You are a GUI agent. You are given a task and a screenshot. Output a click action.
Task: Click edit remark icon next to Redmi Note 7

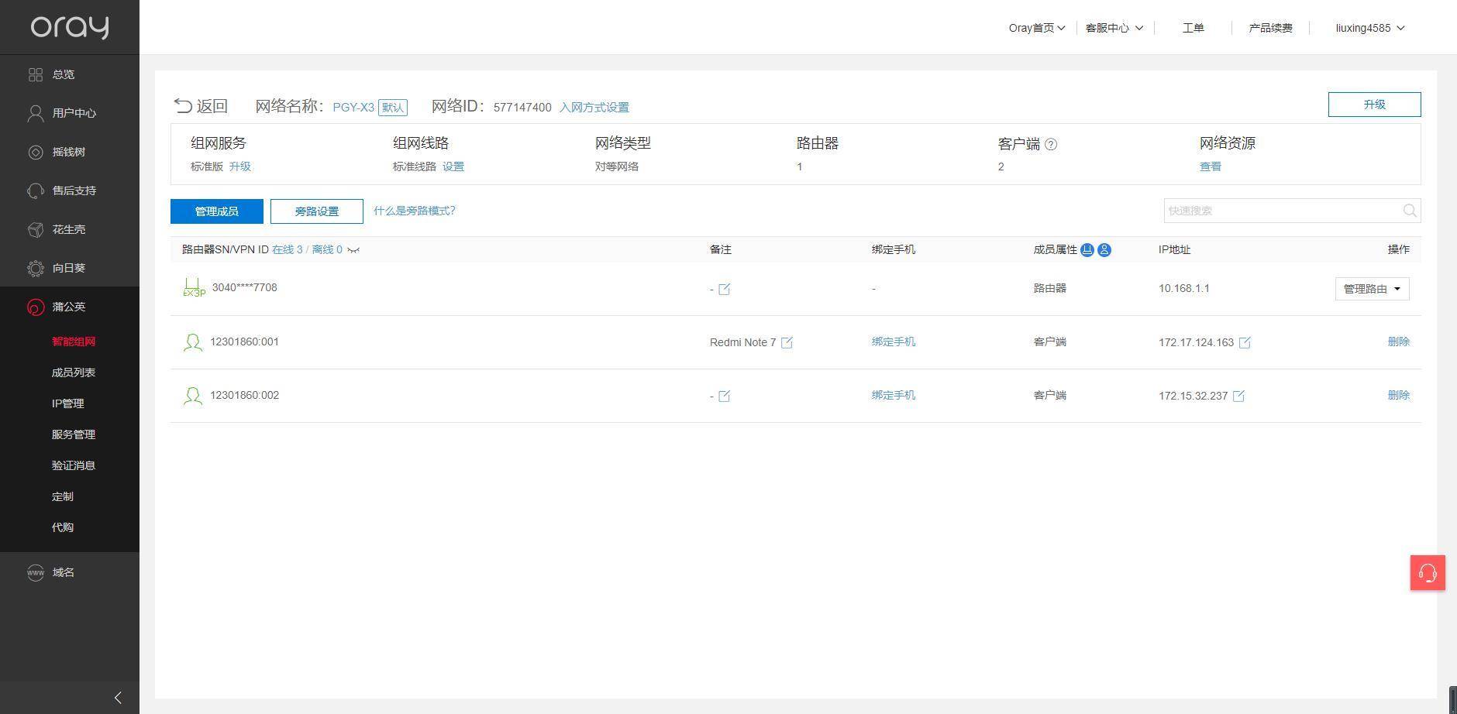pos(787,342)
